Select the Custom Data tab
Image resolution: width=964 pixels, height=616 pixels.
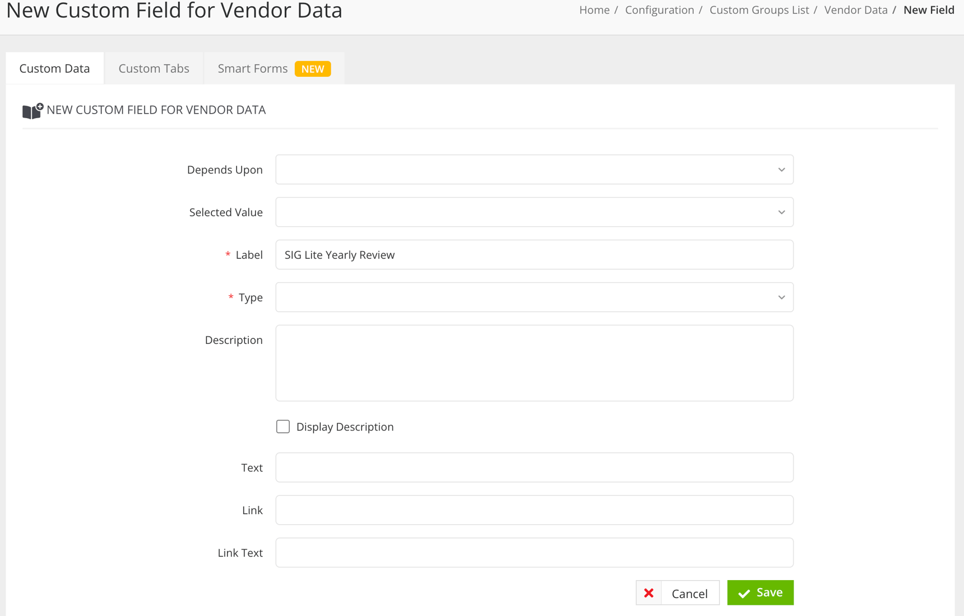54,68
